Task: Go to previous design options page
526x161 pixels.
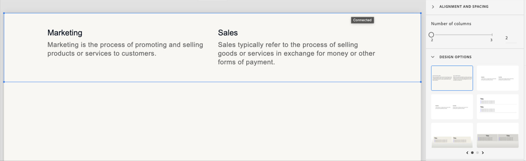Action: pos(467,153)
